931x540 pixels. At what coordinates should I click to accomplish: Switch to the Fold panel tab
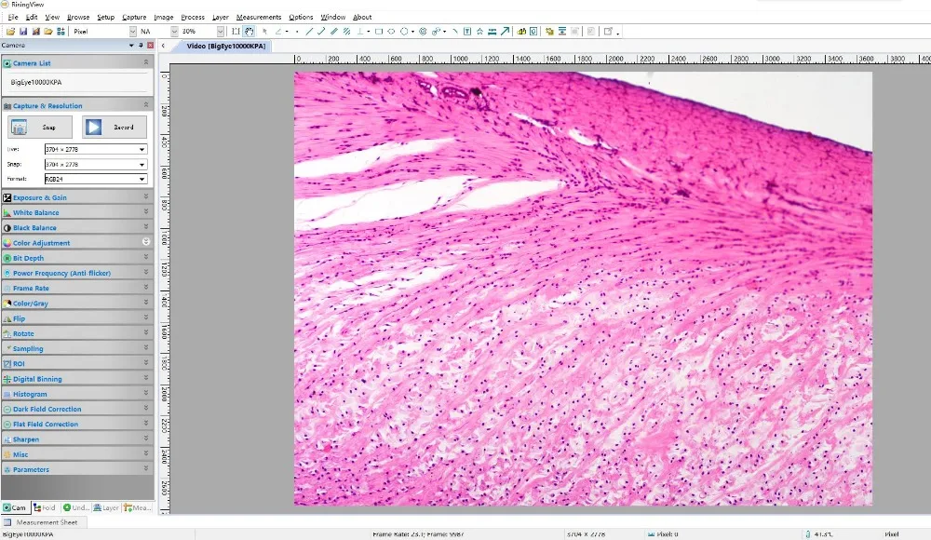[45, 508]
